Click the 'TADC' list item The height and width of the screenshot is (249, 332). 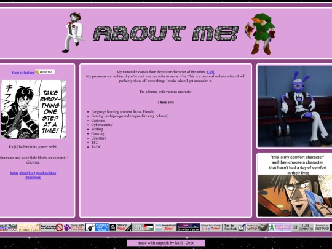[x=96, y=147]
